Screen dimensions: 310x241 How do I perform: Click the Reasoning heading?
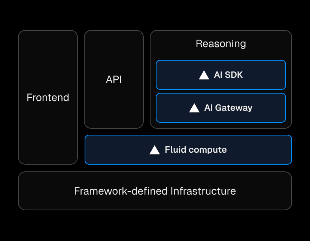[x=221, y=44]
